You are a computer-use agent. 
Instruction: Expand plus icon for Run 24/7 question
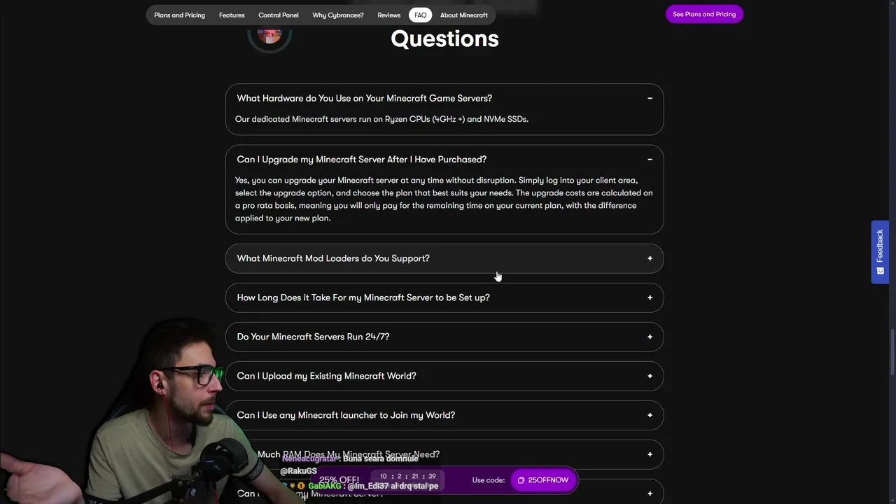[x=650, y=337]
